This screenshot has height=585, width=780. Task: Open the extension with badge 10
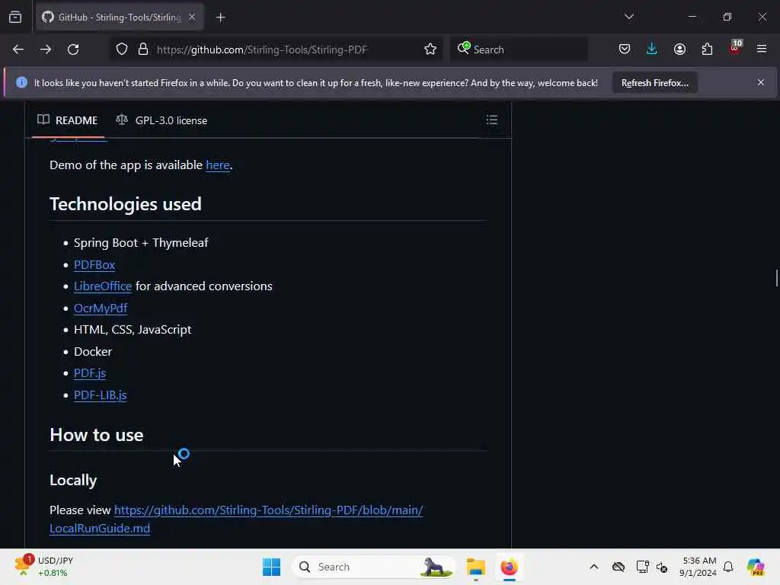(x=735, y=48)
